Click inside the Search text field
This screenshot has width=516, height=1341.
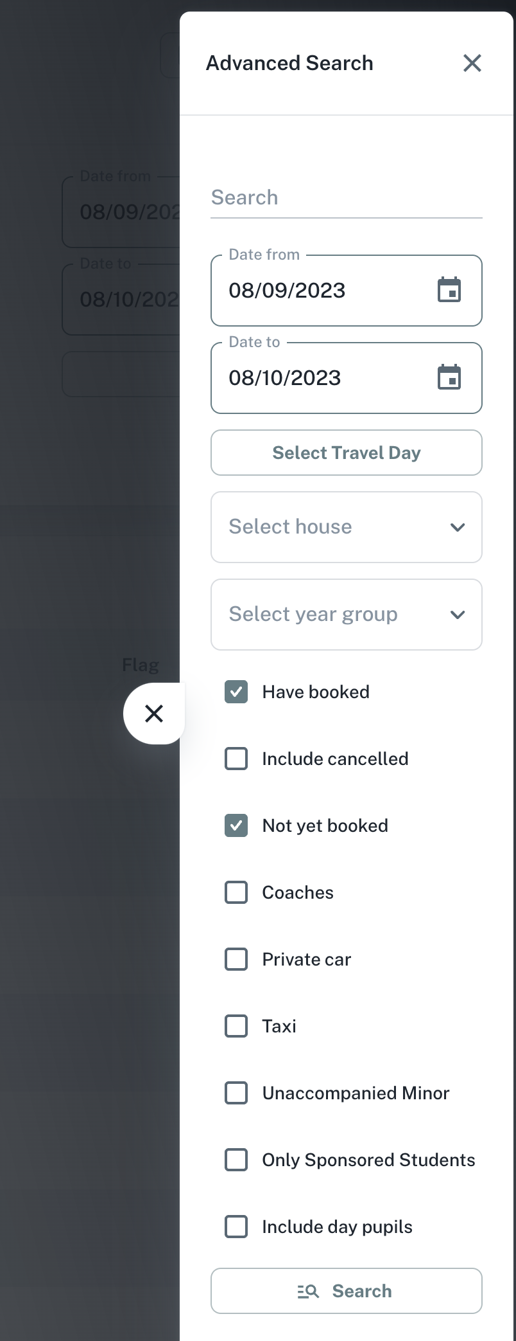[346, 198]
